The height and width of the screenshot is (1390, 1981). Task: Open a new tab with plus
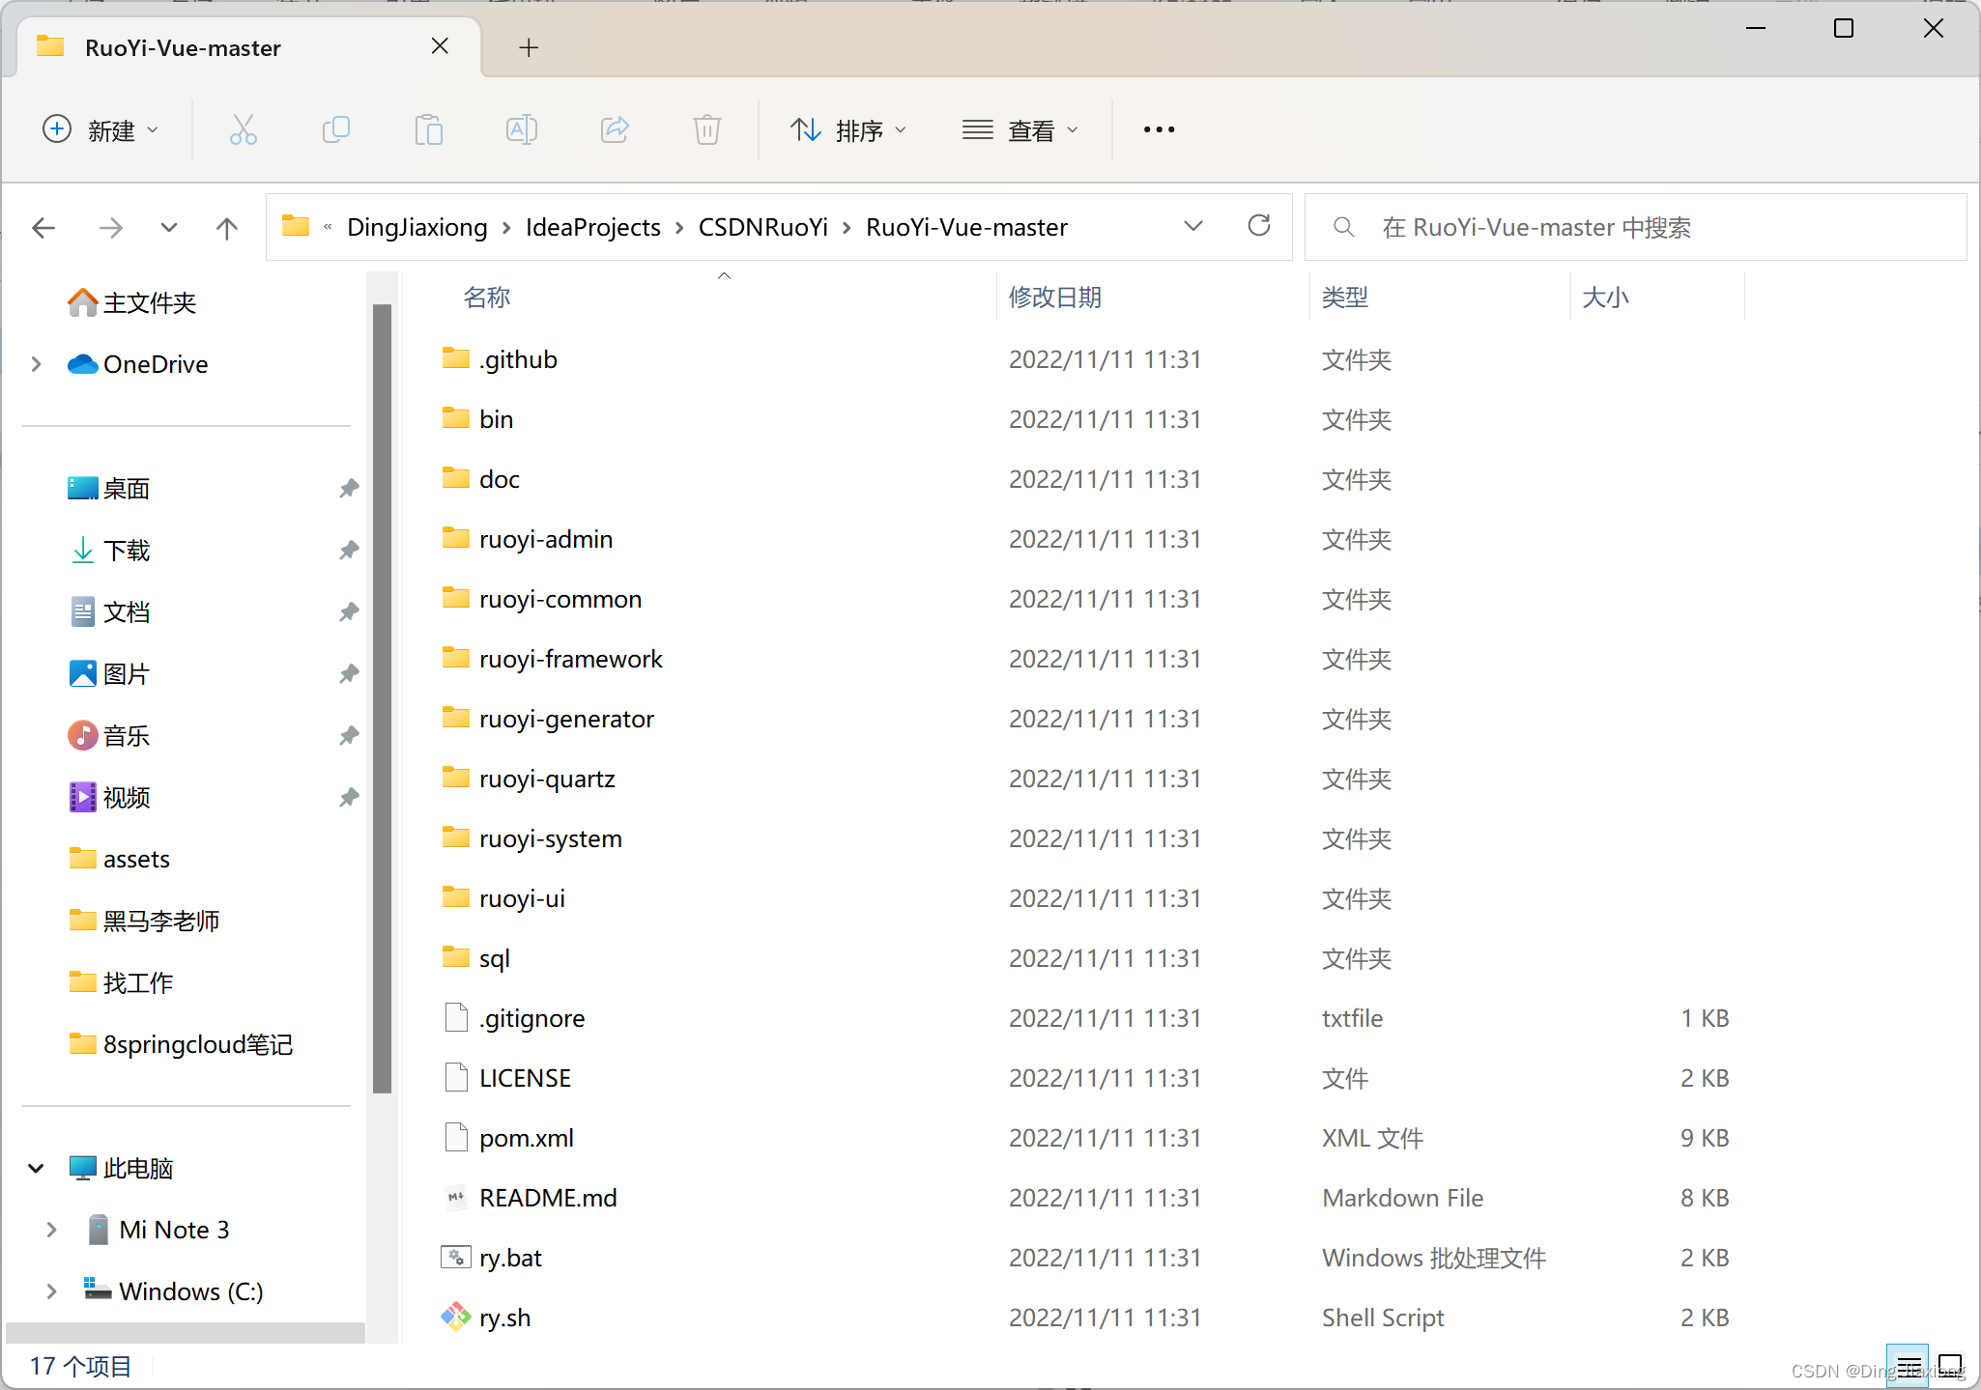click(x=529, y=47)
